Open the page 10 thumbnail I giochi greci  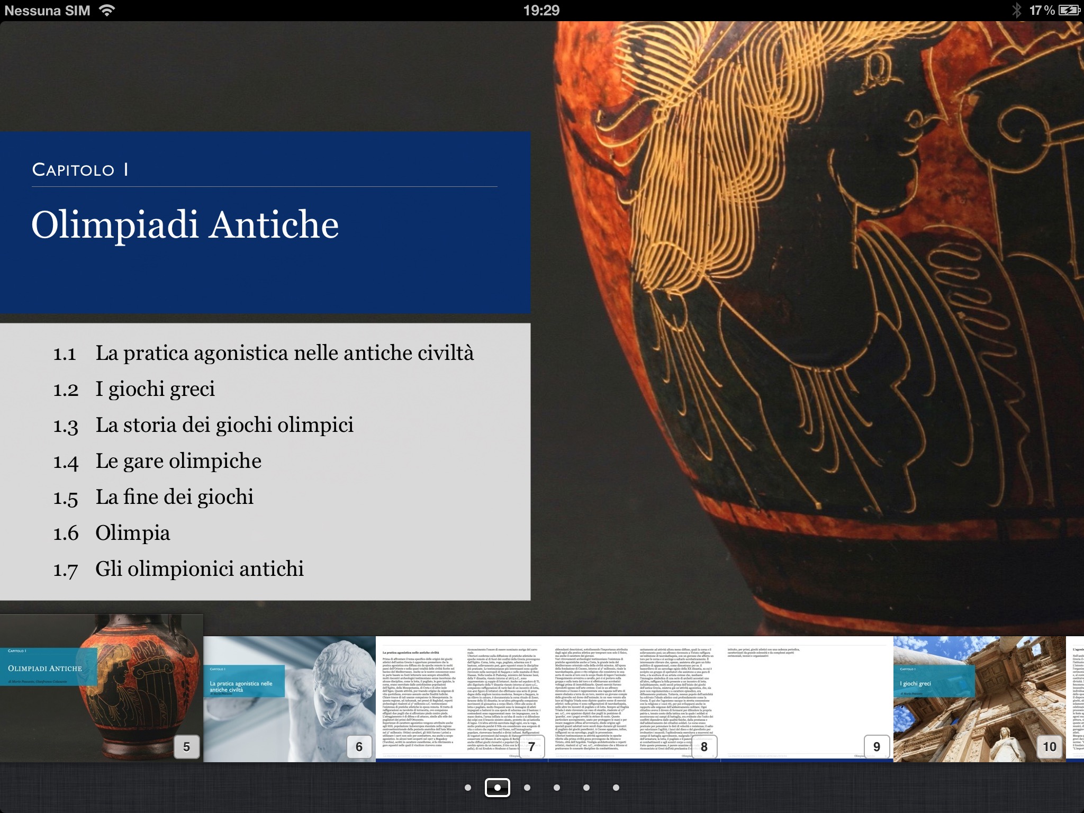click(x=979, y=699)
